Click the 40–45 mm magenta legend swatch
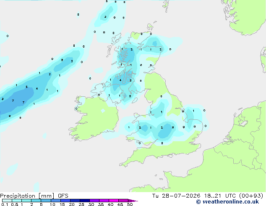The height and width of the screenshot is (206, 266). (114, 201)
